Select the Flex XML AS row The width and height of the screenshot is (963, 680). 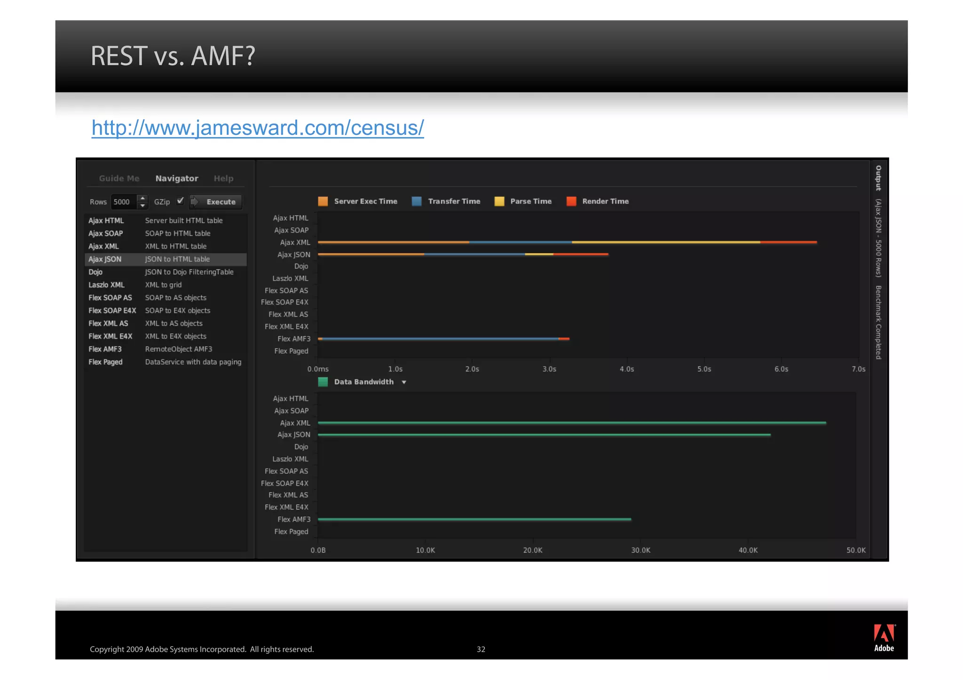(x=166, y=323)
